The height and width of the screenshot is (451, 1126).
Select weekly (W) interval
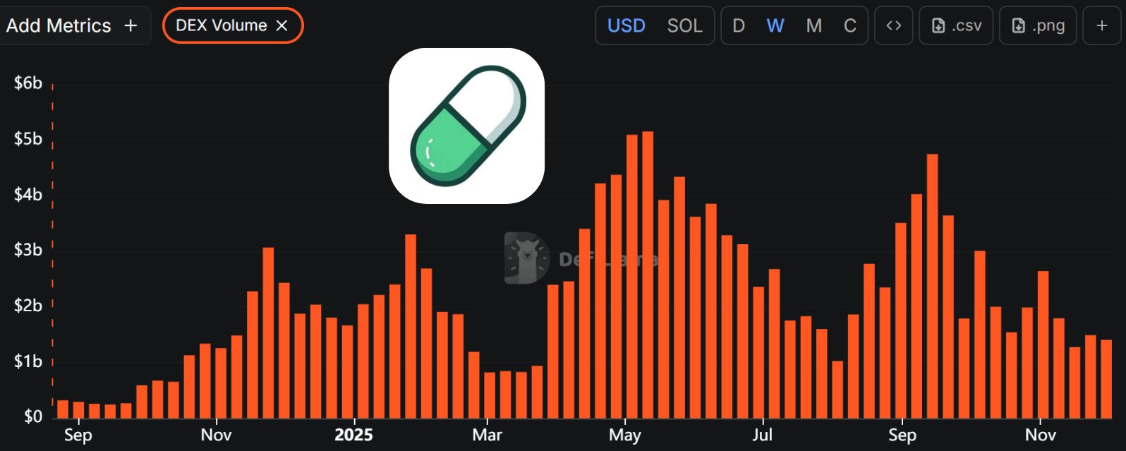(775, 26)
